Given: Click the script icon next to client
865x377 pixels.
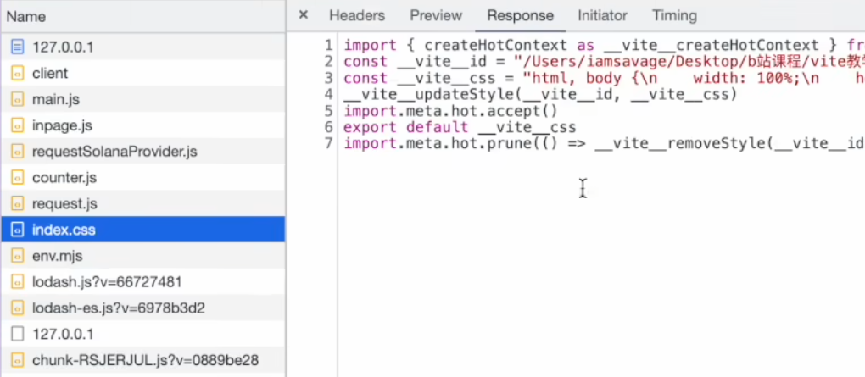Looking at the screenshot, I should [18, 74].
